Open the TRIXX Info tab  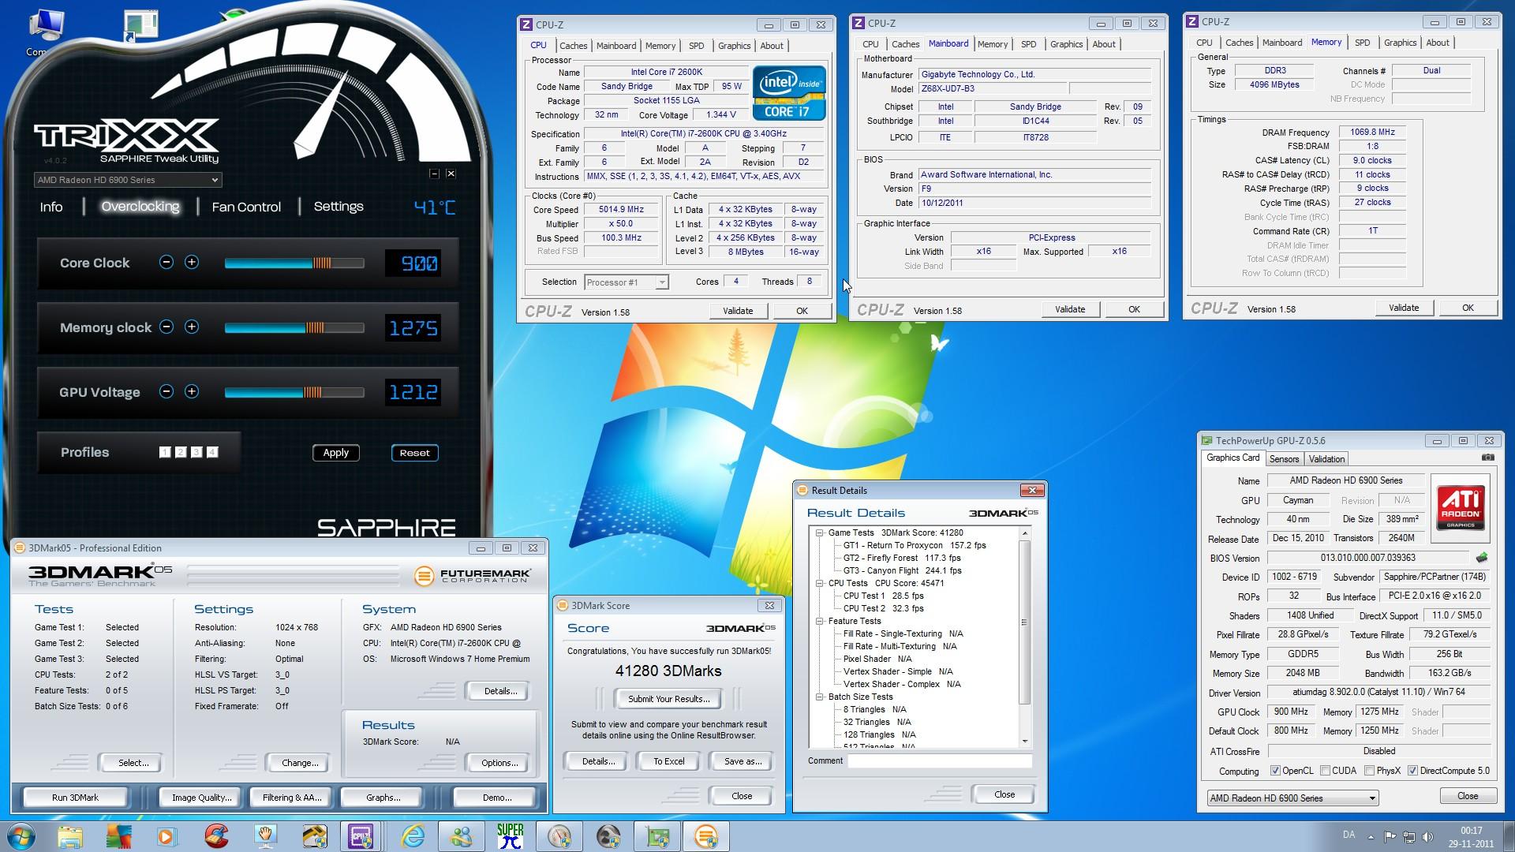click(x=51, y=207)
